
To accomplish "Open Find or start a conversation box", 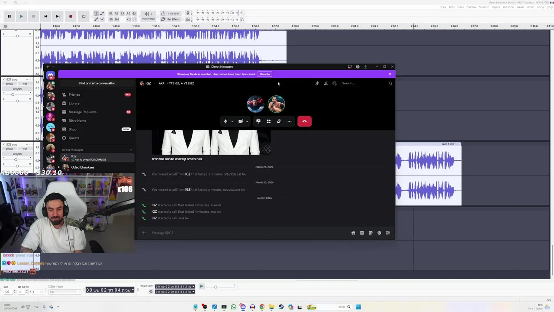I will pos(97,83).
